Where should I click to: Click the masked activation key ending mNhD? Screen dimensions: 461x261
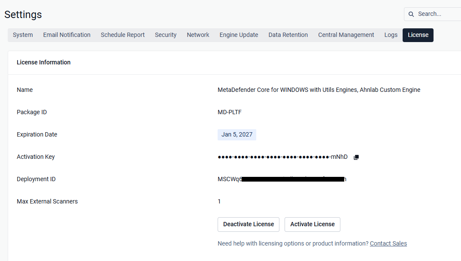pyautogui.click(x=282, y=157)
